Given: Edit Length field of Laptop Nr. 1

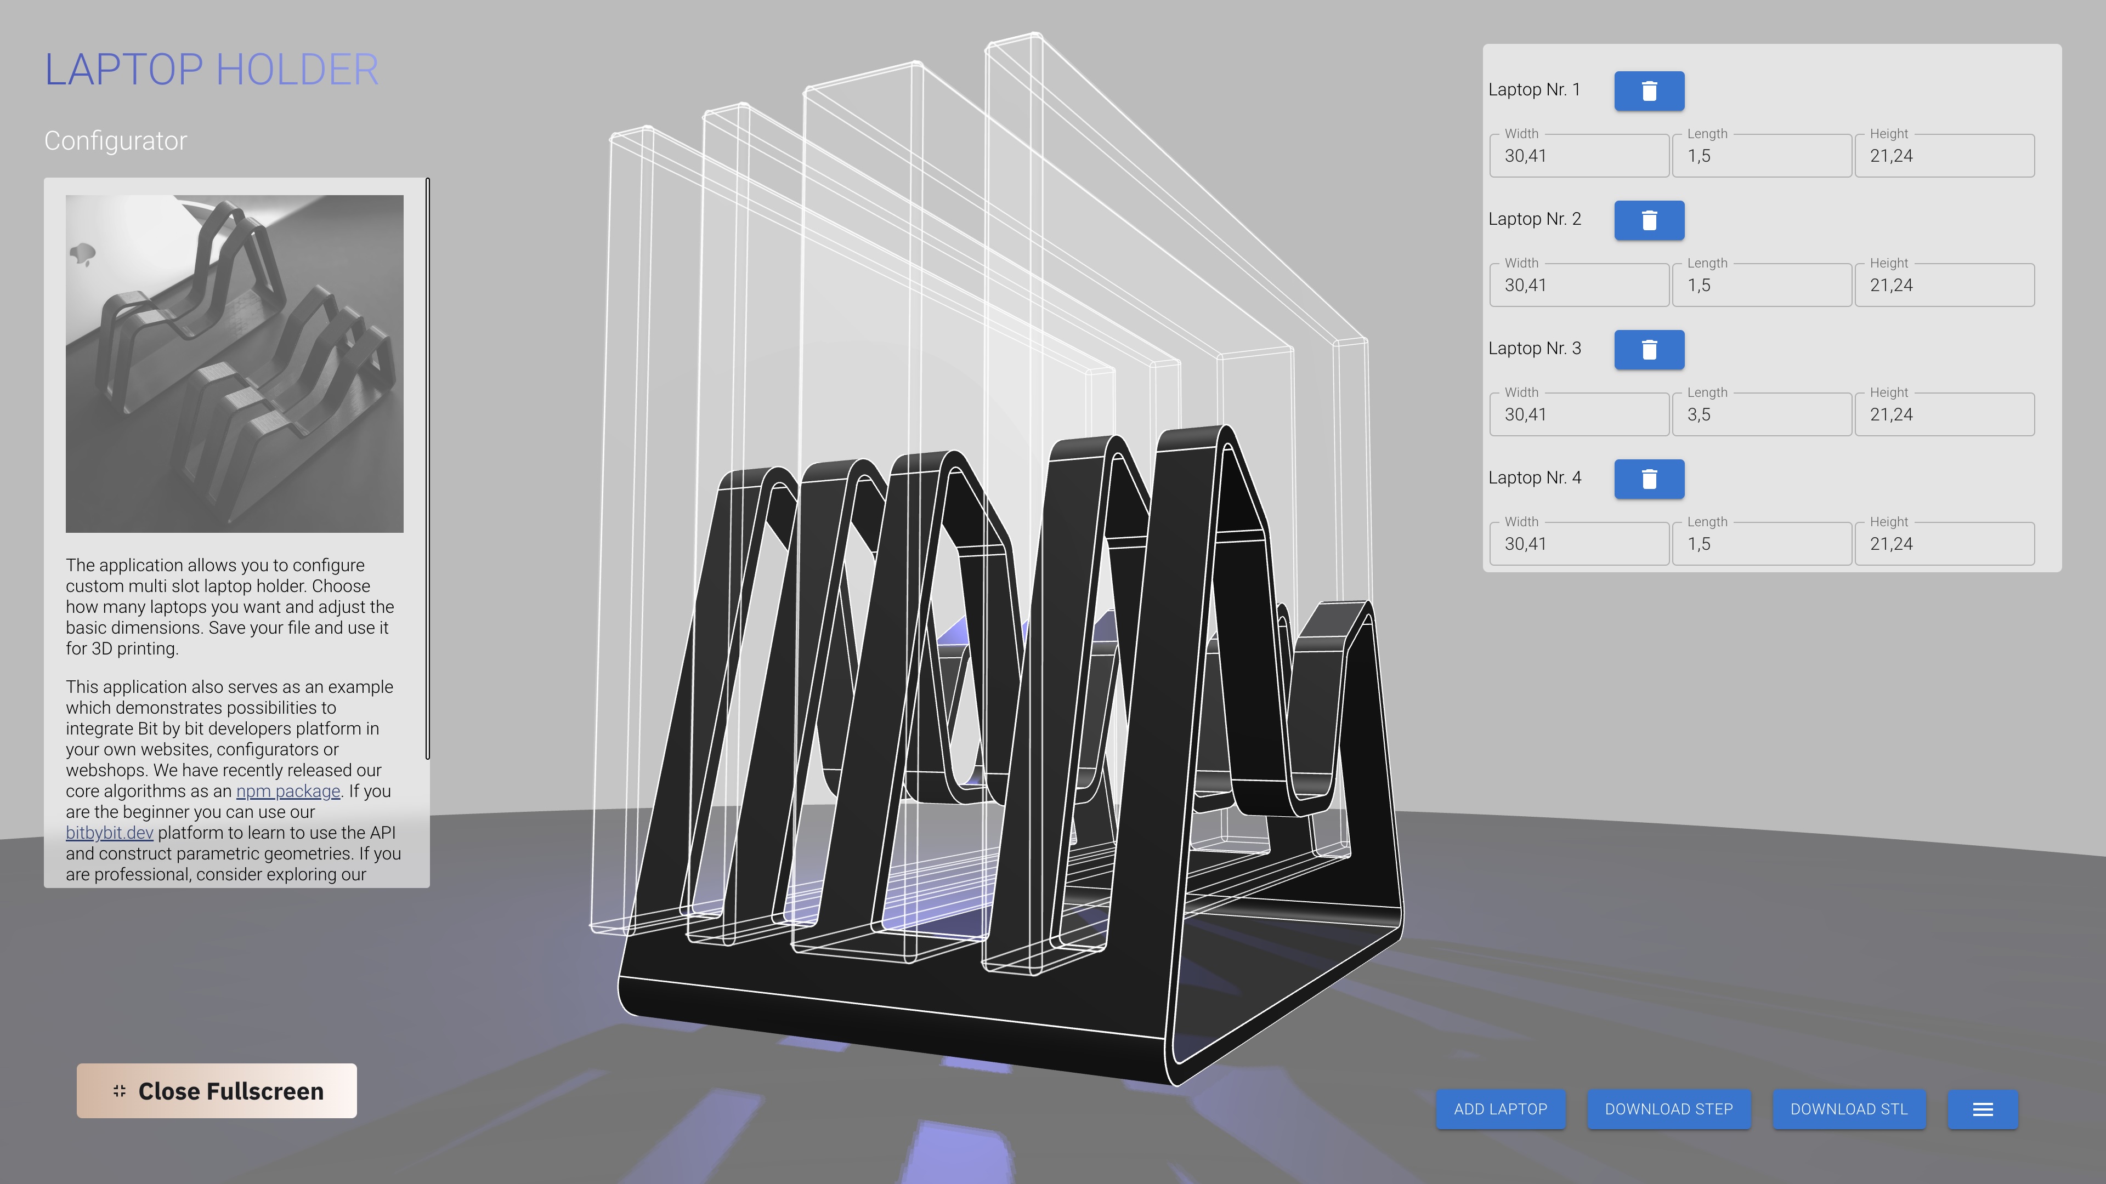Looking at the screenshot, I should pyautogui.click(x=1762, y=155).
